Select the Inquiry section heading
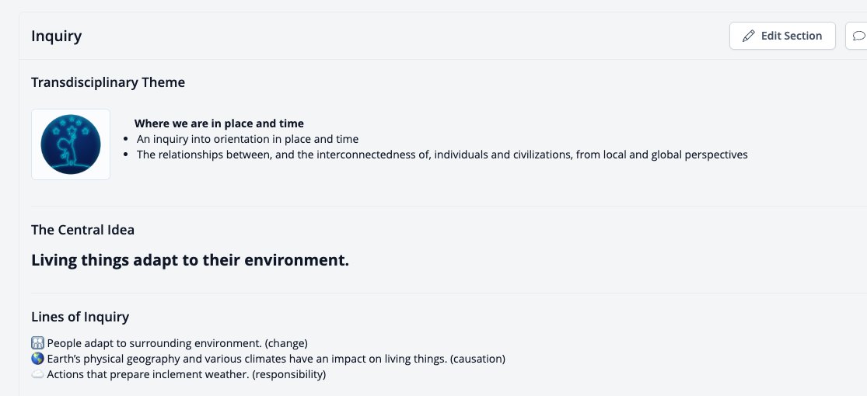 tap(57, 36)
